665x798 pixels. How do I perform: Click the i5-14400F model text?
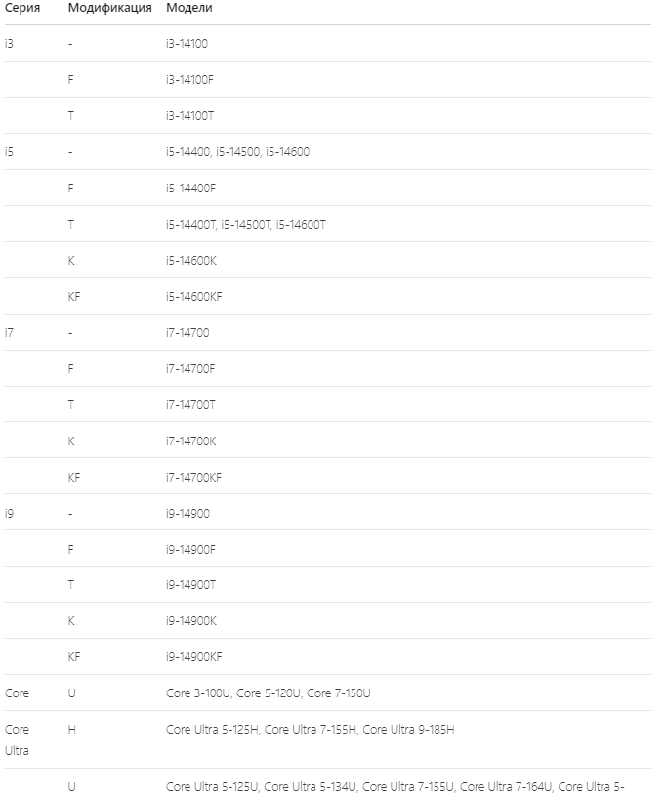190,189
